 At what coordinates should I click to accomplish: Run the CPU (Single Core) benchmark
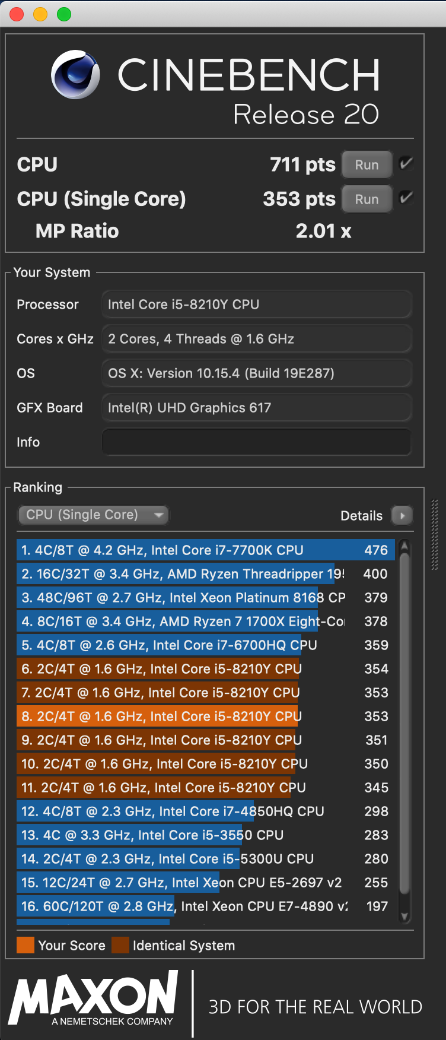(367, 199)
